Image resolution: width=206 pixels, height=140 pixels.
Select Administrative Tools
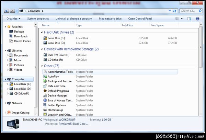tap(110, 72)
